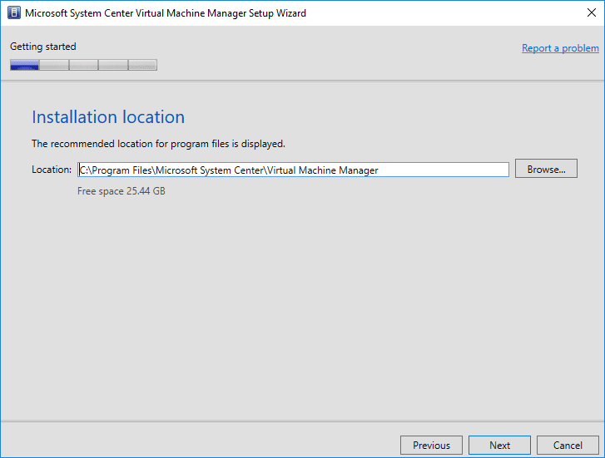Click the recommended location description text

pos(158,144)
